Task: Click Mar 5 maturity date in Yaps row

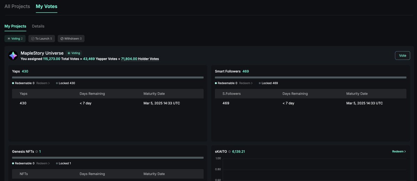Action: 162,103
